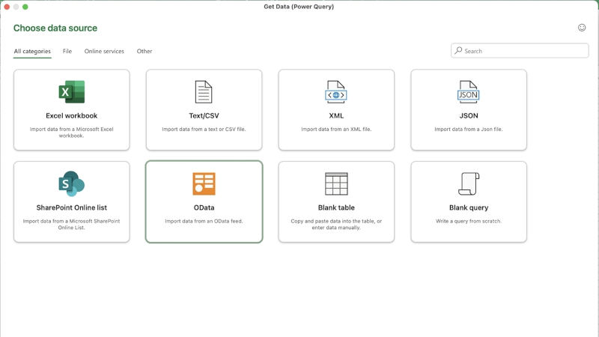The width and height of the screenshot is (599, 337).
Task: Switch to the All categories tab
Action: coord(32,51)
